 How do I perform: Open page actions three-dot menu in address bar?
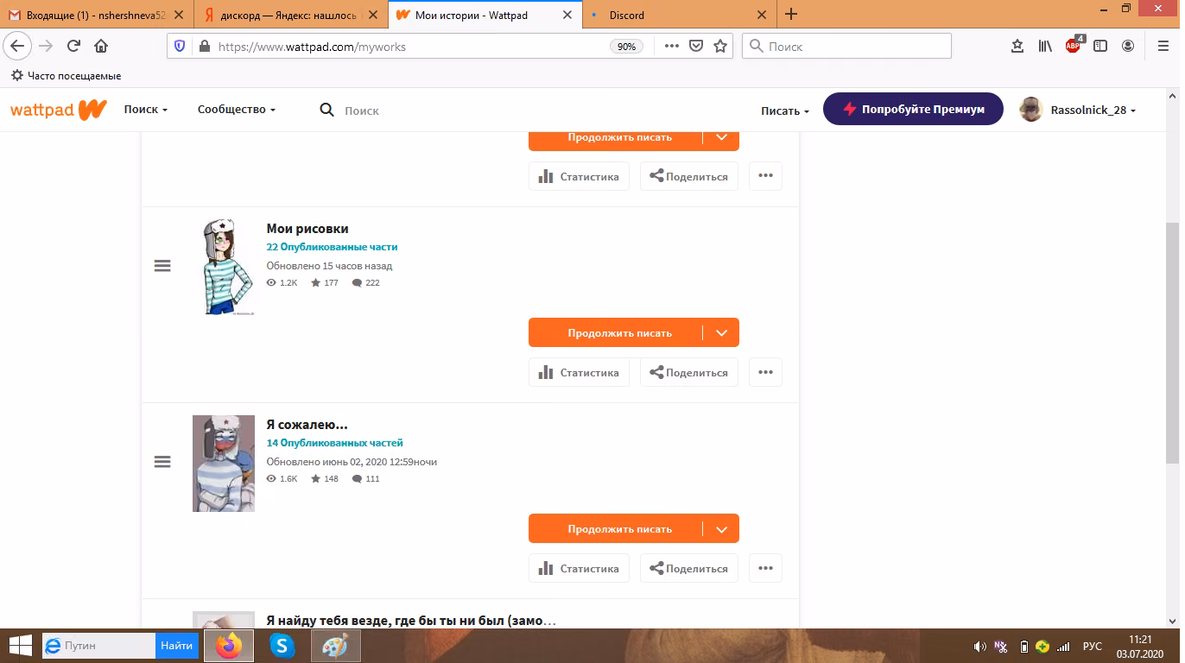[672, 47]
